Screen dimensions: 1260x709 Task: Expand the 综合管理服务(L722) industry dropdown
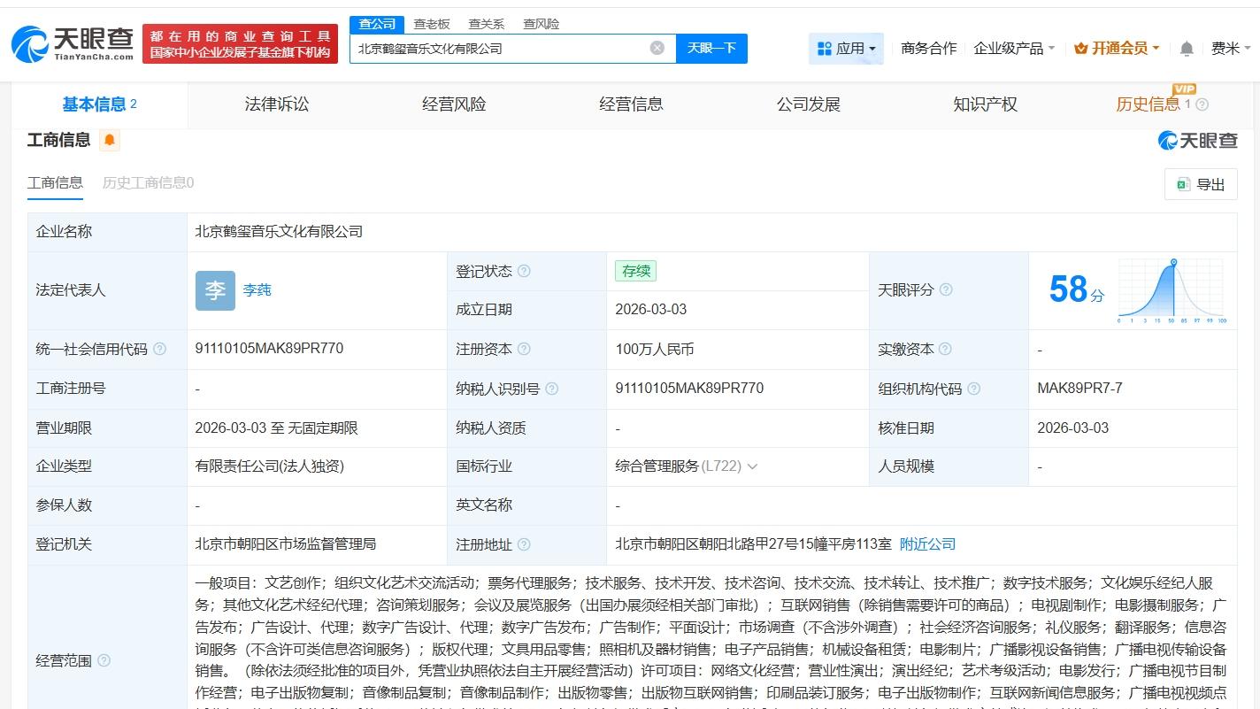pyautogui.click(x=752, y=466)
